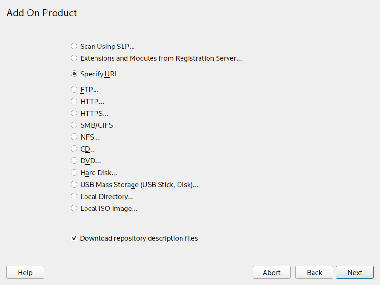Choose the Local ISO Image option

(x=74, y=209)
